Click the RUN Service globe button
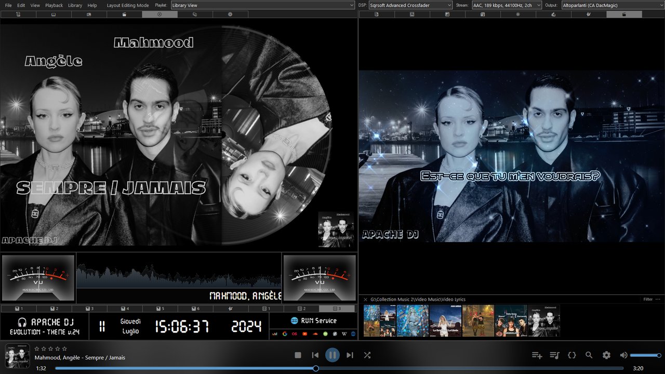The image size is (665, 374). point(313,320)
